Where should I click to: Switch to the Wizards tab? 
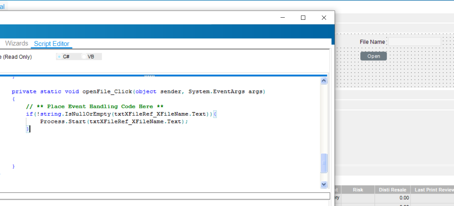17,43
